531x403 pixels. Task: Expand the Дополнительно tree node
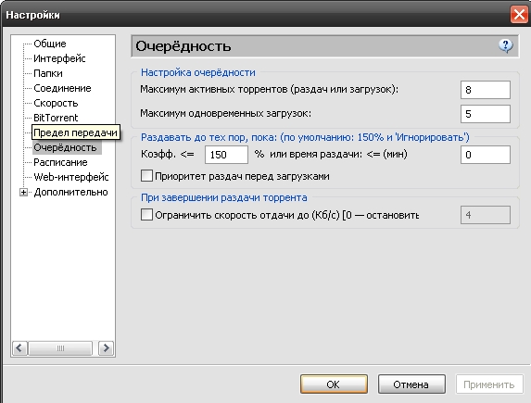tap(23, 193)
